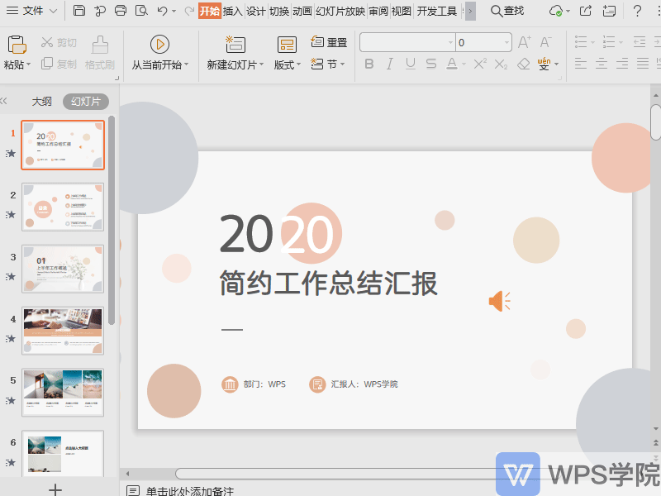661x496 pixels.
Task: Toggle bold text formatting
Action: pyautogui.click(x=369, y=64)
